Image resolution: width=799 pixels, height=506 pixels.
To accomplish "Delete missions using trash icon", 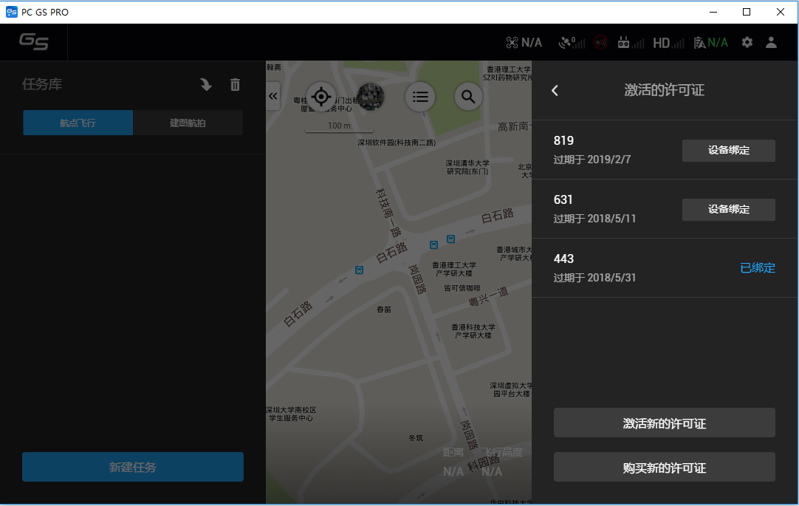I will [x=235, y=85].
